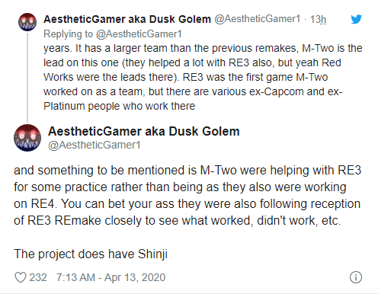Viewport: 378px width, 294px height.
Task: Click the text "Platinum people who work there"
Action: (x=120, y=106)
